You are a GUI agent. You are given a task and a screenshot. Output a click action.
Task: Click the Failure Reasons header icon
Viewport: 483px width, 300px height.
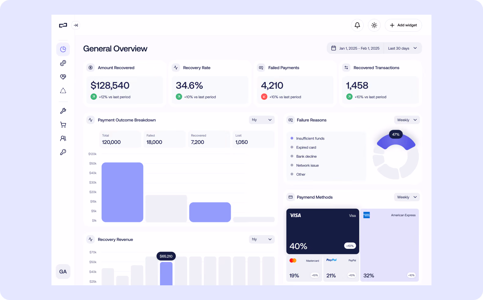click(x=290, y=120)
